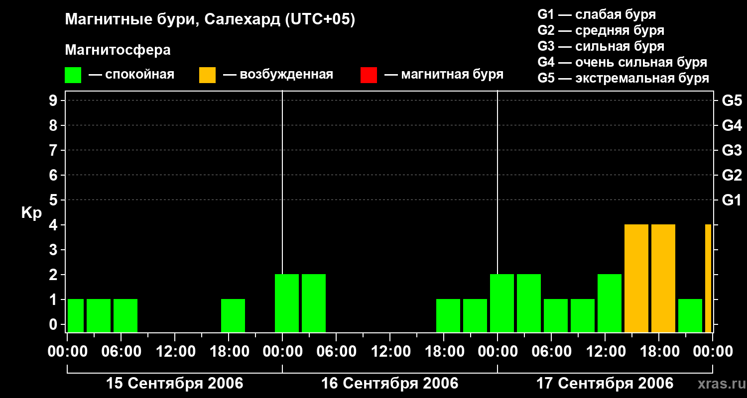Click the red 'магнитная буря' legend swatch
747x398 pixels.
[x=369, y=75]
